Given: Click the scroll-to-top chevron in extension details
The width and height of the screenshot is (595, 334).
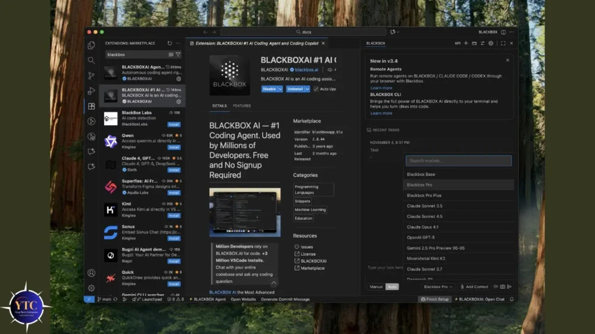Looking at the screenshot, I should point(274,283).
